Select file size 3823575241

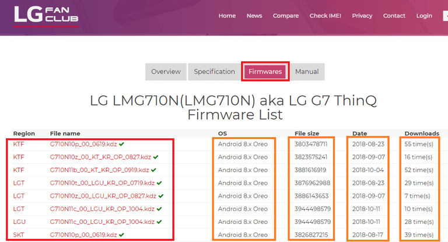(x=311, y=157)
